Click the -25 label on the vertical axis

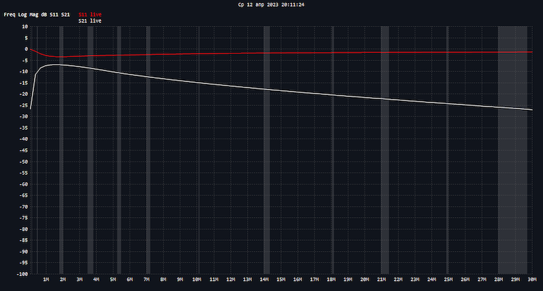22,105
